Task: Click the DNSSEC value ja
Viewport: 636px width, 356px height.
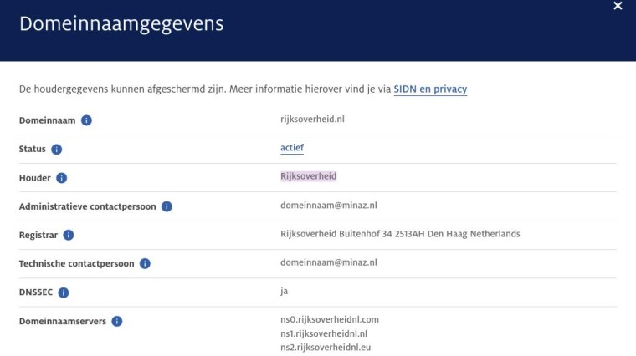Action: pos(284,291)
